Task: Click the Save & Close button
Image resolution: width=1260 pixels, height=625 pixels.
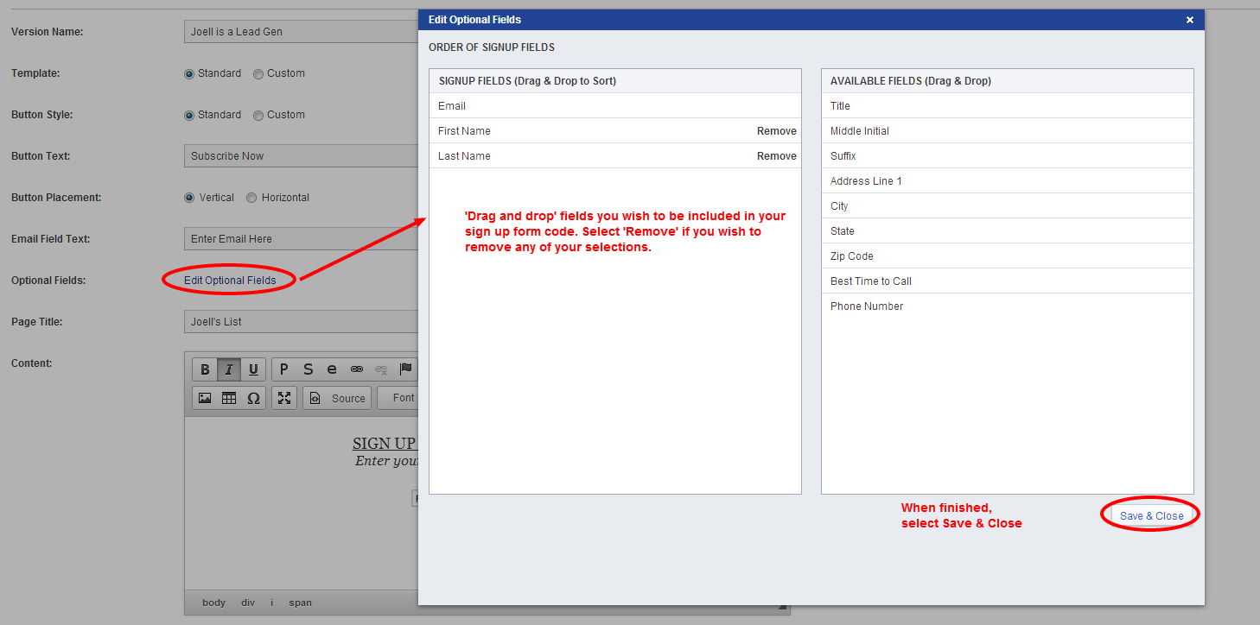Action: tap(1151, 515)
